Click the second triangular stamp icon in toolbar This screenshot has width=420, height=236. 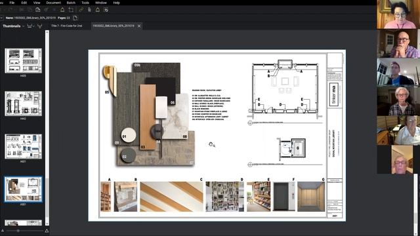click(98, 10)
